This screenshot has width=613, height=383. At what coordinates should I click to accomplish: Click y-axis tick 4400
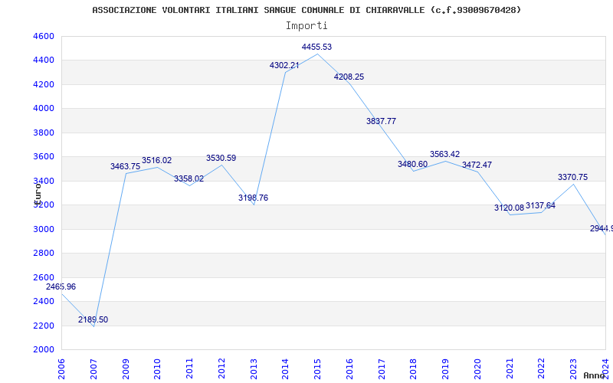[x=44, y=61]
